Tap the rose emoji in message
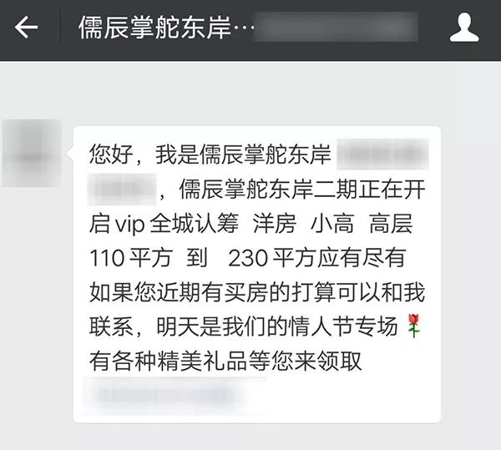Viewport: 501px width, 450px height. (x=414, y=326)
